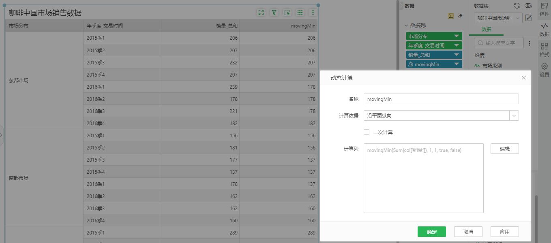Viewport: 551px width, 243px height.
Task: Click the 编辑 button beside formula
Action: point(504,149)
